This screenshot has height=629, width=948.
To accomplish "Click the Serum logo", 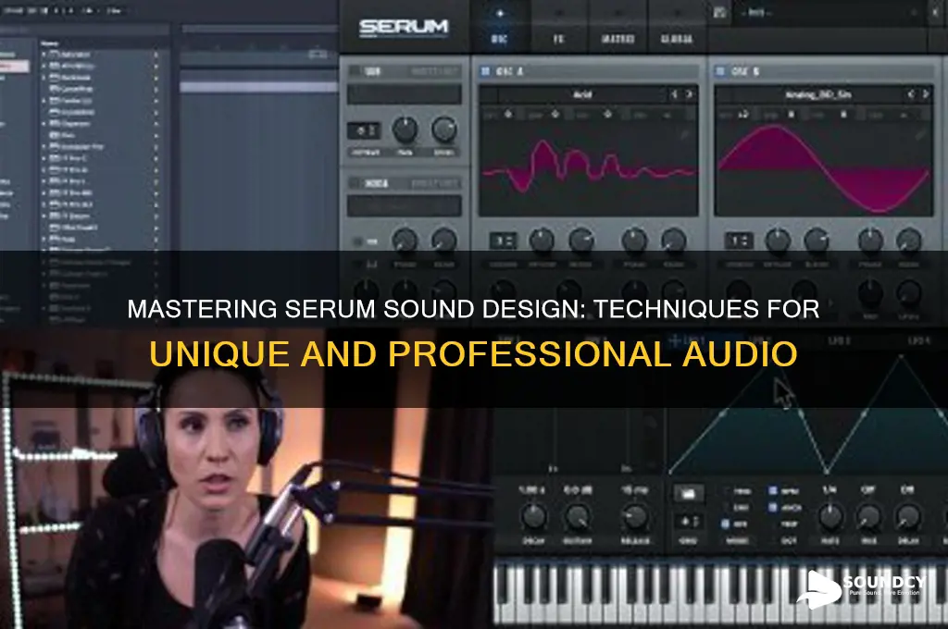I will click(404, 27).
